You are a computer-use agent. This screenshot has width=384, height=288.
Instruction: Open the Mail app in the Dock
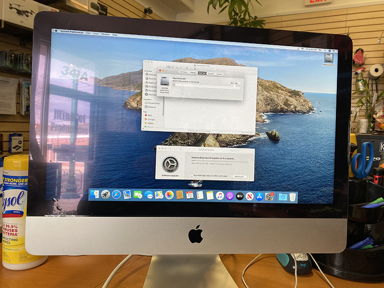tap(127, 195)
